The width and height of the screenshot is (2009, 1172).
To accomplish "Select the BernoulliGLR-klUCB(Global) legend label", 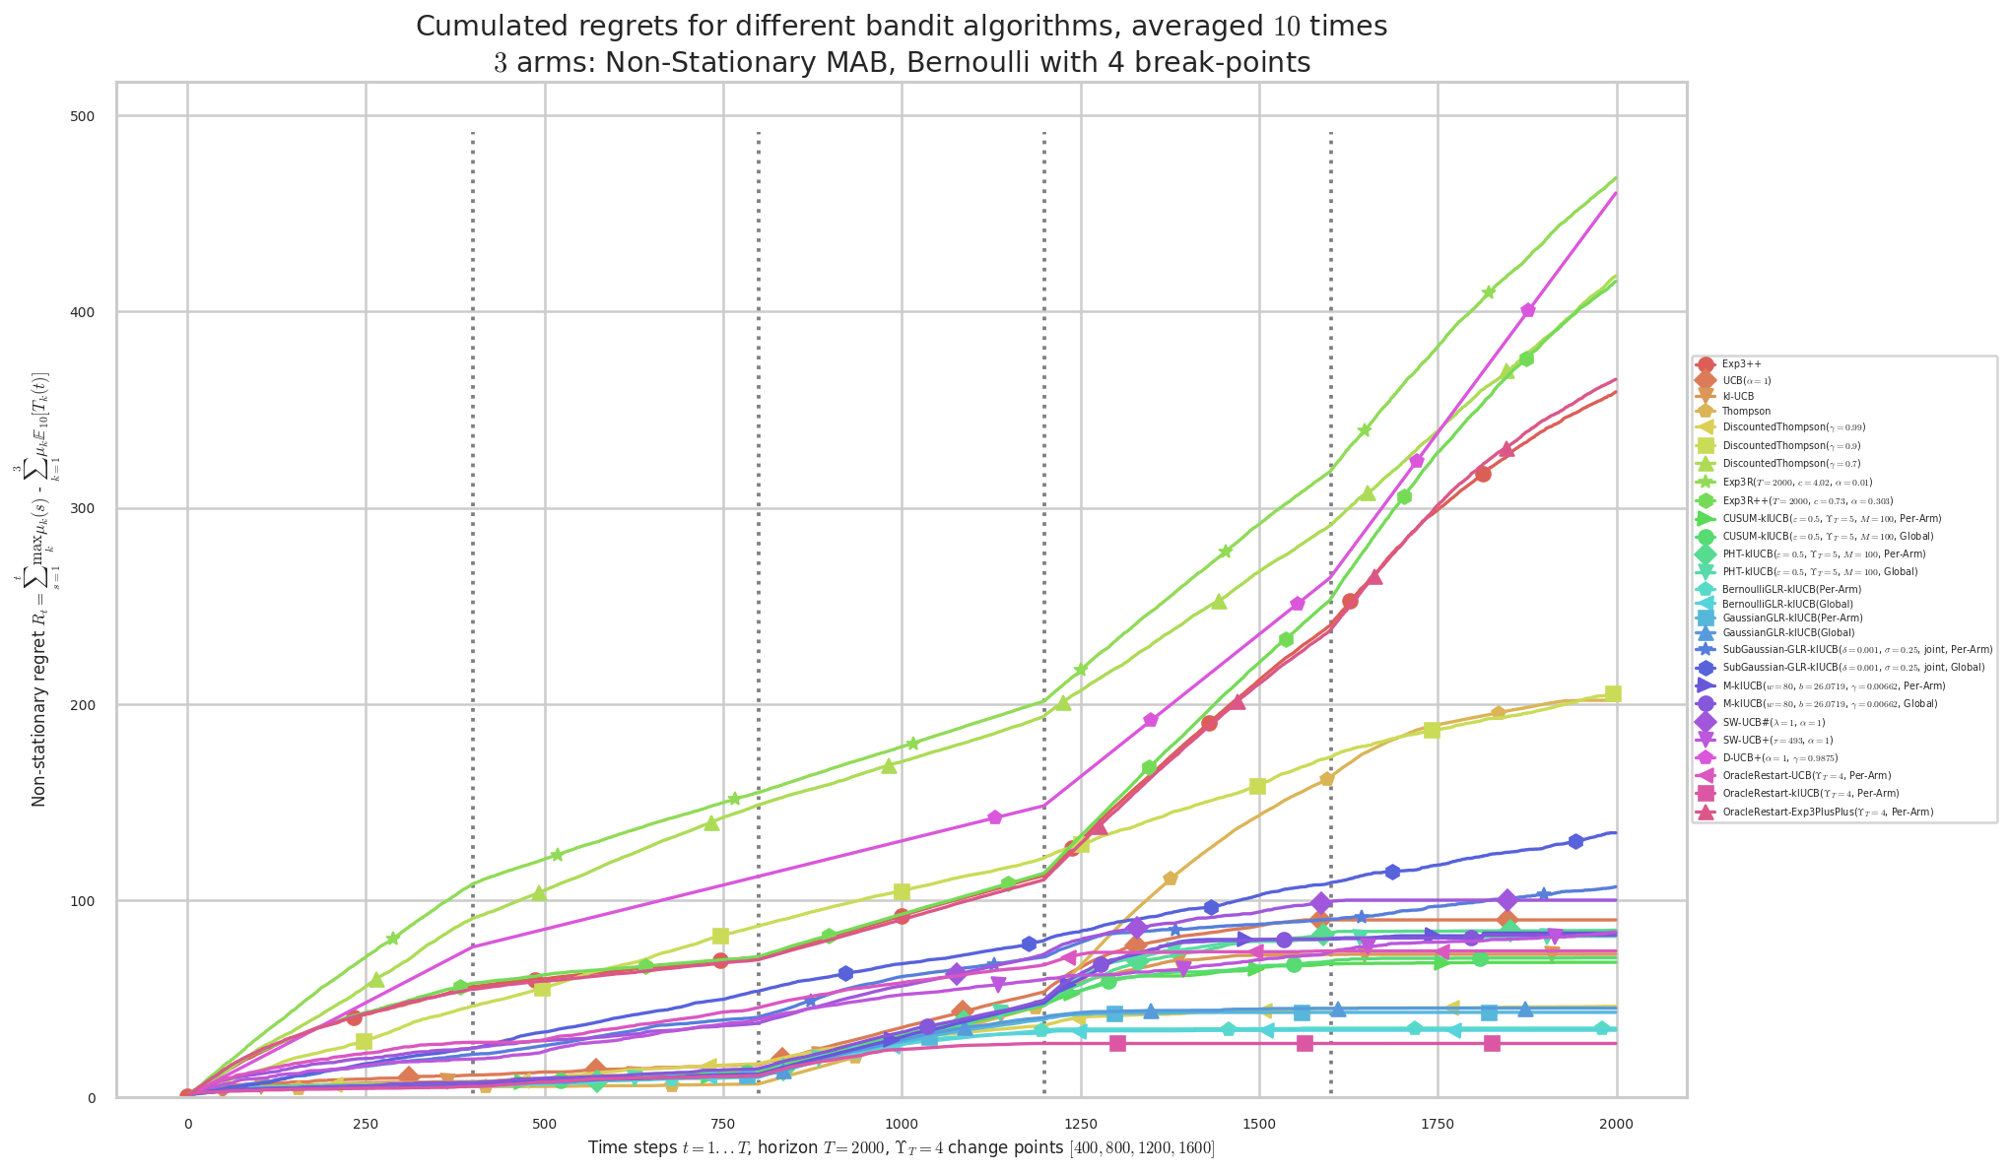I will (1787, 604).
